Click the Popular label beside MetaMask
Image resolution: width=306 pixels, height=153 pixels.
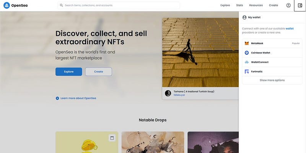(296, 43)
